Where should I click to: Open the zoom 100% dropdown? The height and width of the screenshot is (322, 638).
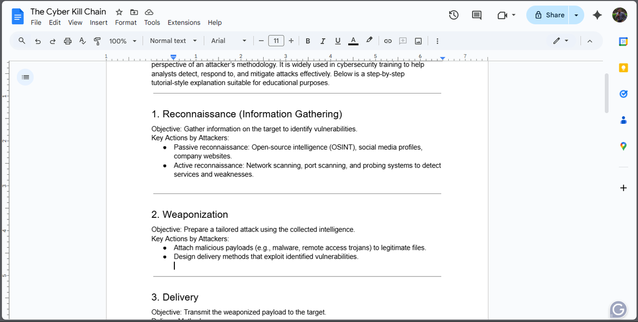pos(122,41)
